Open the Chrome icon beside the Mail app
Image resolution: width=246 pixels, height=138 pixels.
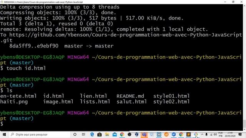122,135
